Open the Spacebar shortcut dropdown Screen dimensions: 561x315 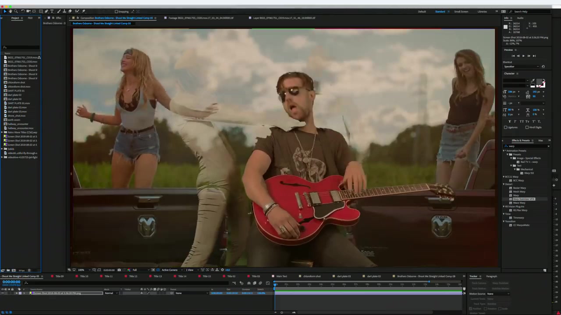pyautogui.click(x=522, y=66)
